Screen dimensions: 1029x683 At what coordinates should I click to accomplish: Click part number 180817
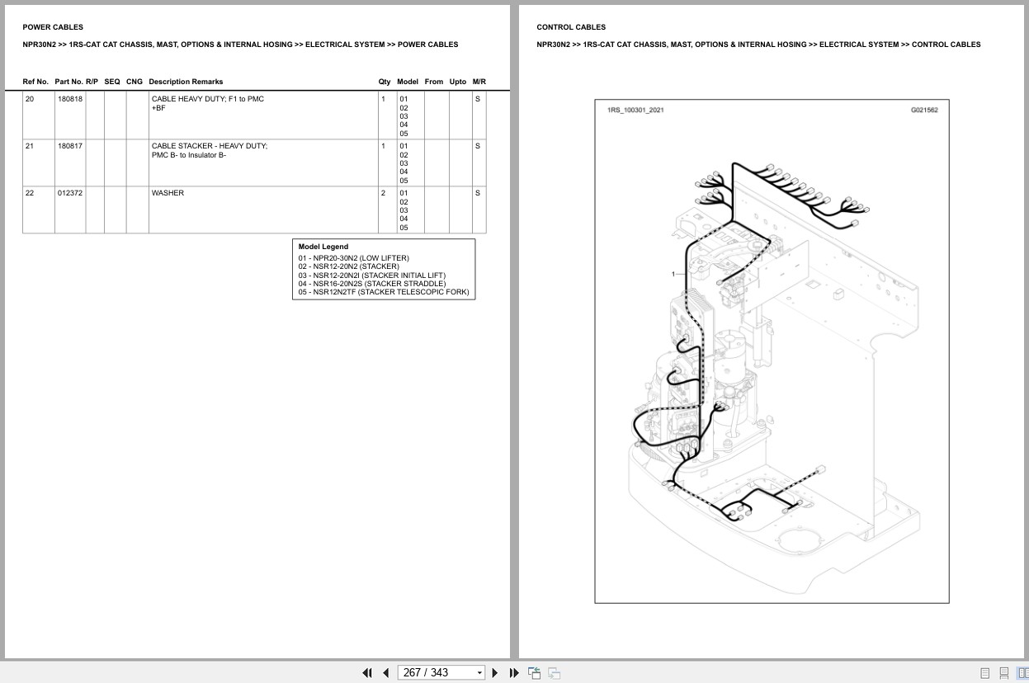pyautogui.click(x=69, y=146)
